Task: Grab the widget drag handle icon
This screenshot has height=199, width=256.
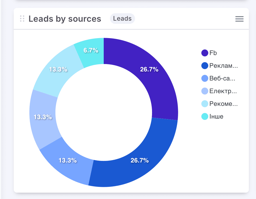Action: tap(22, 19)
